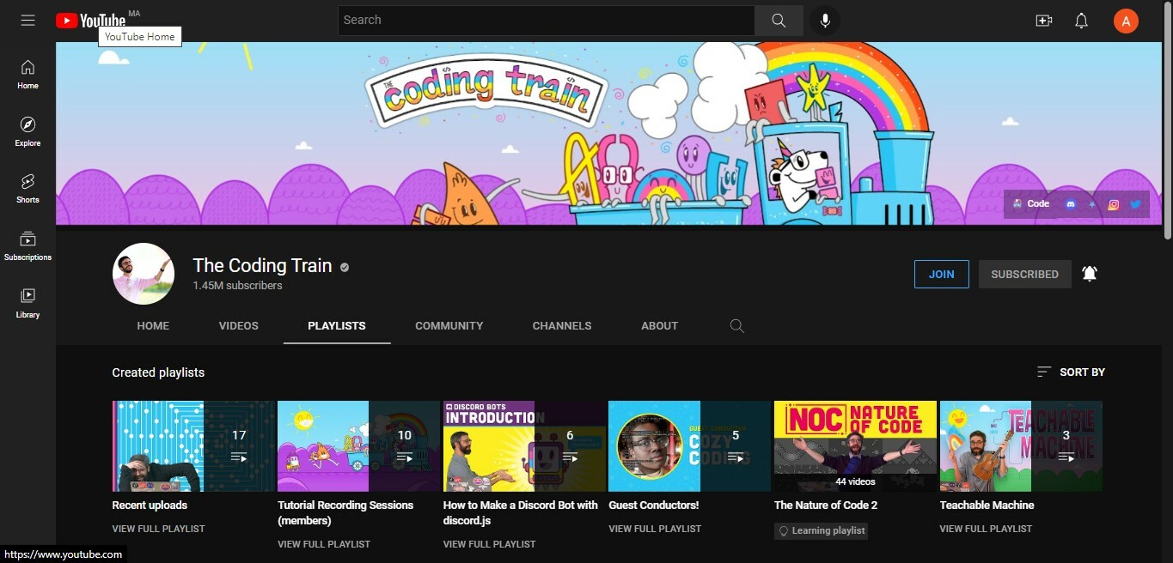Viewport: 1173px width, 563px height.
Task: Select the PLAYLISTS tab
Action: [x=337, y=326]
